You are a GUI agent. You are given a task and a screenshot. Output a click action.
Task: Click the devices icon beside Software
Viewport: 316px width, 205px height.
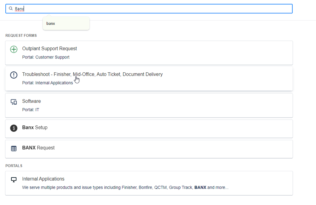pyautogui.click(x=14, y=102)
